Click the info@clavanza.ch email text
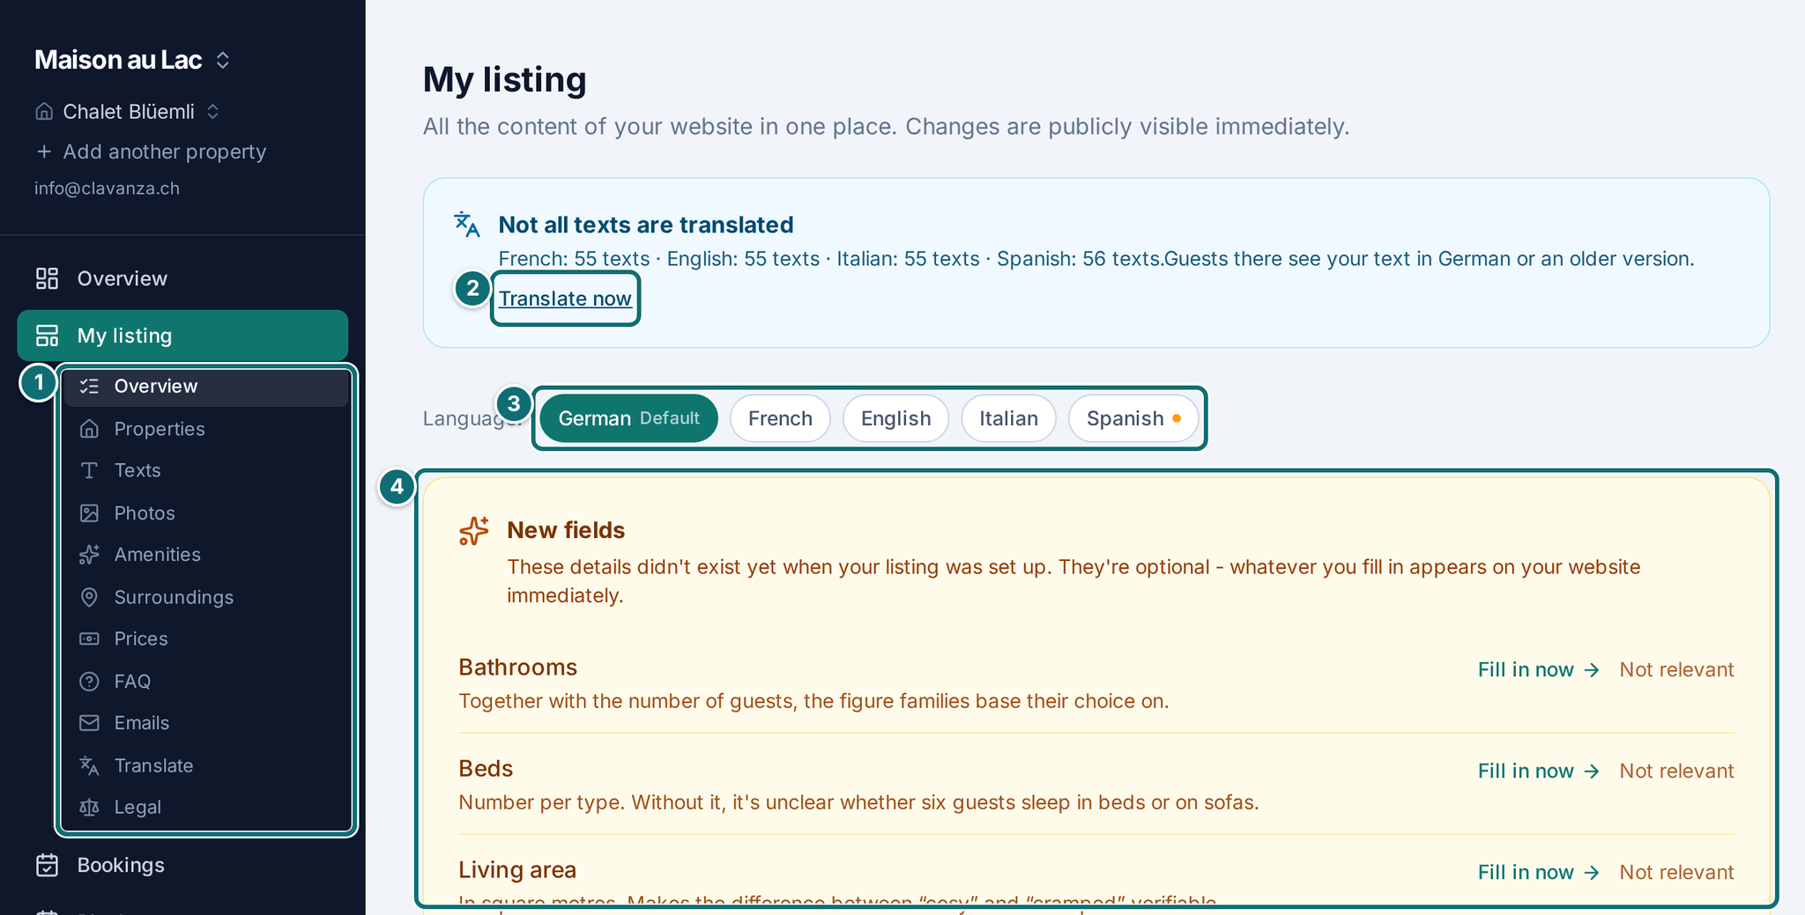The image size is (1805, 915). click(x=107, y=188)
